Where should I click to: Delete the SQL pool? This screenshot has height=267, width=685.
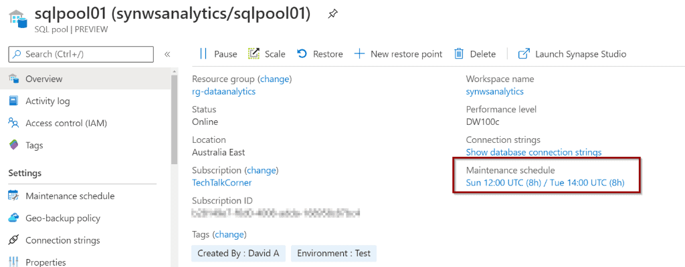pyautogui.click(x=475, y=54)
